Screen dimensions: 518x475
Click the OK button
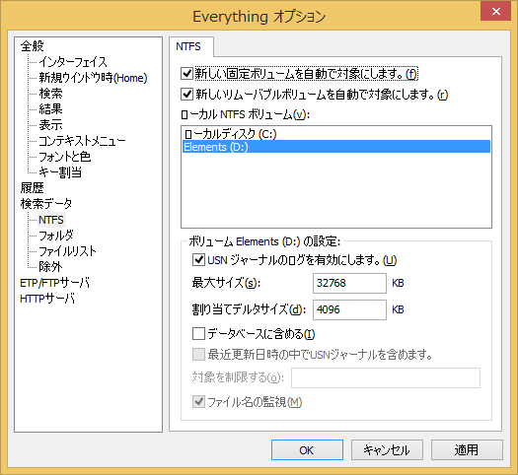pos(307,450)
